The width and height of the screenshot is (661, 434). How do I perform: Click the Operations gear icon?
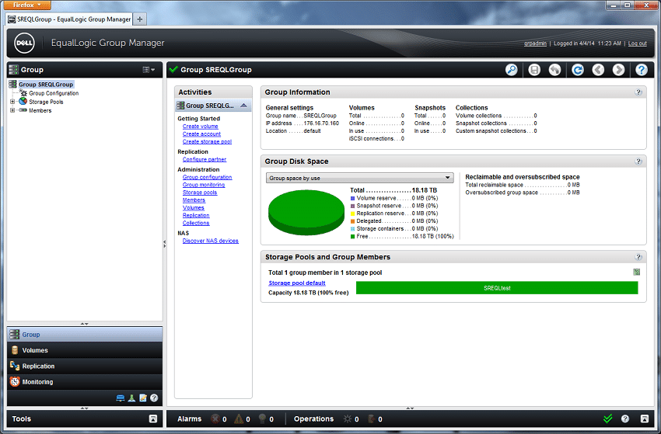(x=348, y=418)
